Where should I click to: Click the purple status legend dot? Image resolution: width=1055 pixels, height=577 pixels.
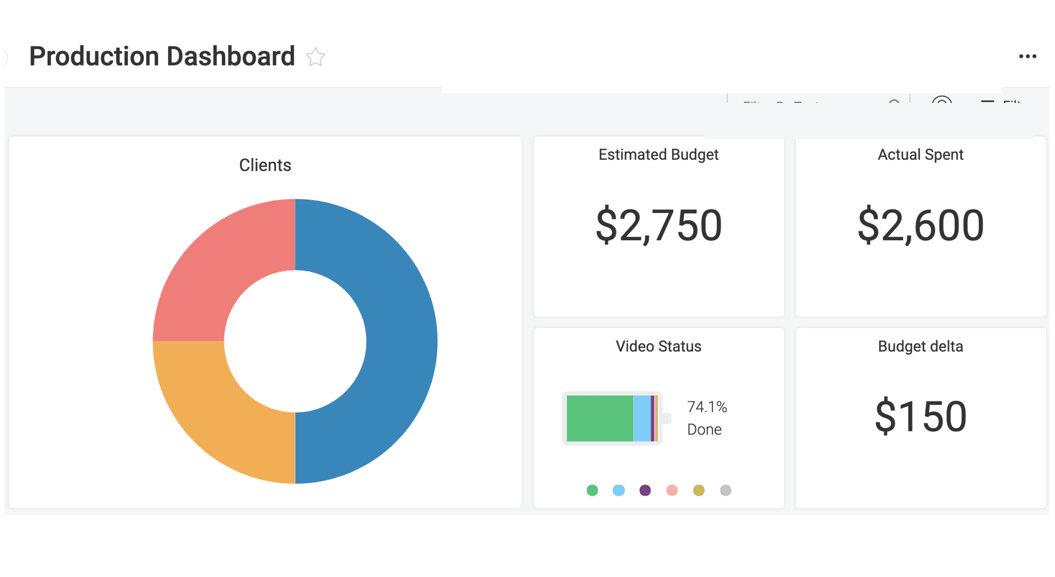[x=645, y=490]
